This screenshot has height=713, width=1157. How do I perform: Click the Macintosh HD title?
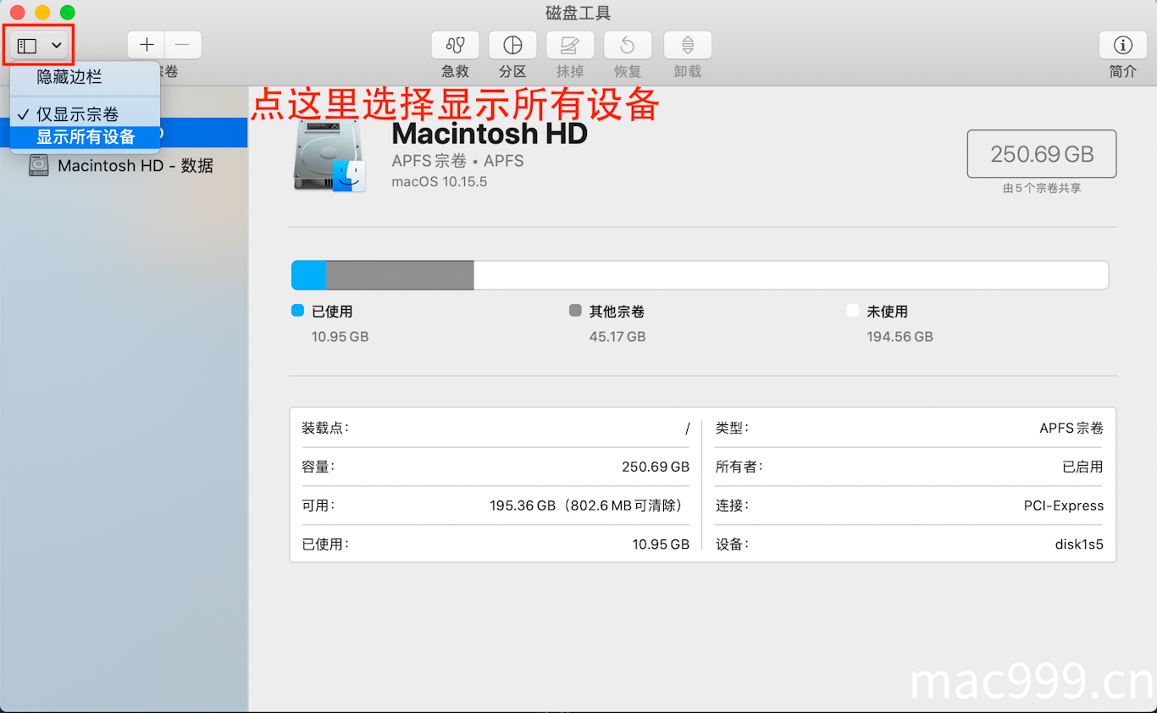click(490, 133)
